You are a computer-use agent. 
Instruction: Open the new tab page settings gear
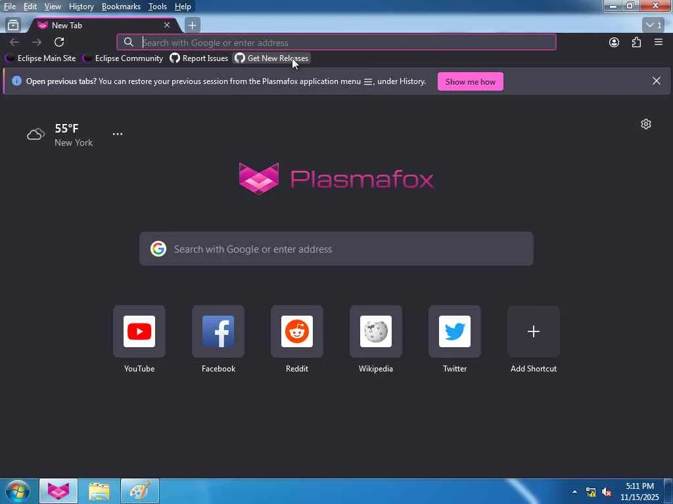(646, 124)
